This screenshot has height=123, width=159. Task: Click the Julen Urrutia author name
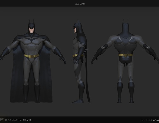pos(146,120)
